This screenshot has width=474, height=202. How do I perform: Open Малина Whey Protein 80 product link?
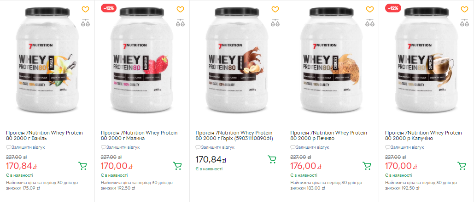139,135
